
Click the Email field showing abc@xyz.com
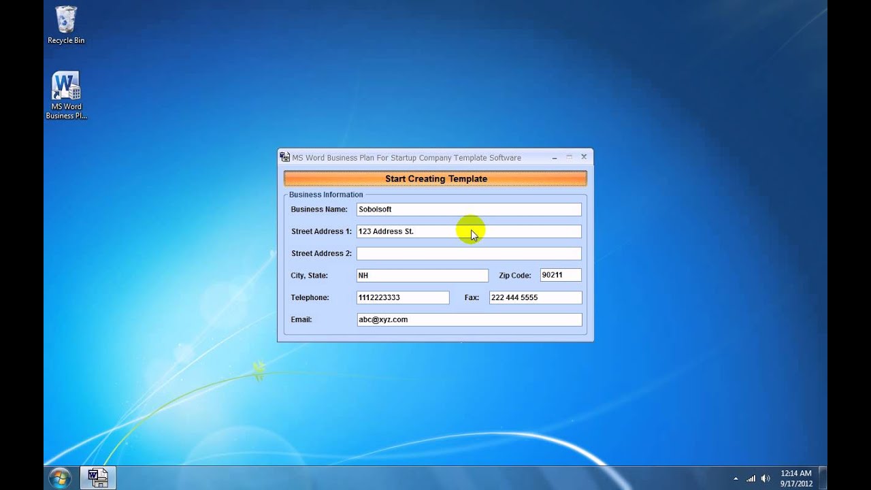click(470, 320)
